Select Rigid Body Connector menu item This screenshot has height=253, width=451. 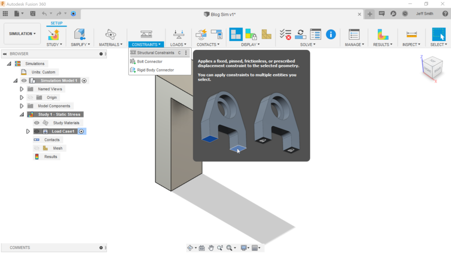159,70
